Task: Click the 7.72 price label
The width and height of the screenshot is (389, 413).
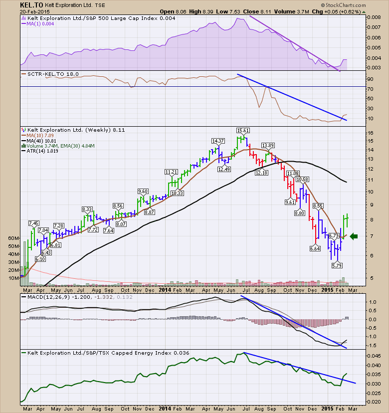Action: [x=93, y=229]
